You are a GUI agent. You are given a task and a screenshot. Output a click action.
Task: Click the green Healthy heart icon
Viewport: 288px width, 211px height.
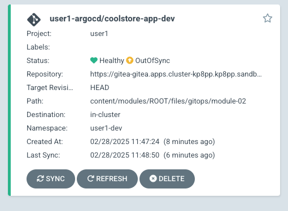pyautogui.click(x=94, y=60)
